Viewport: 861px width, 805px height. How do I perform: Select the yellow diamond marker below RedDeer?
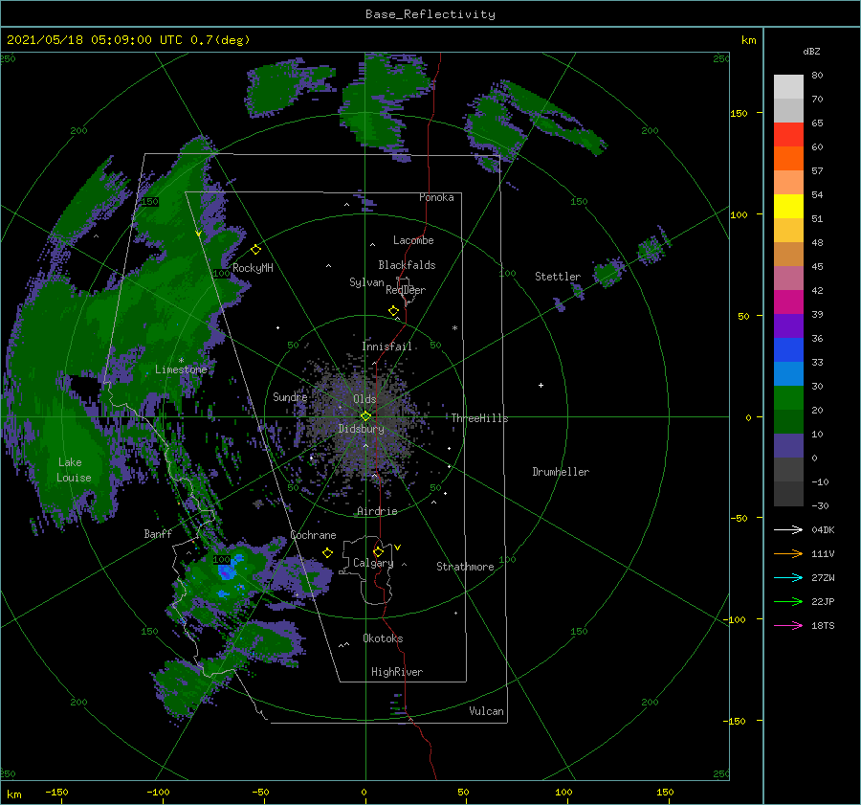394,311
